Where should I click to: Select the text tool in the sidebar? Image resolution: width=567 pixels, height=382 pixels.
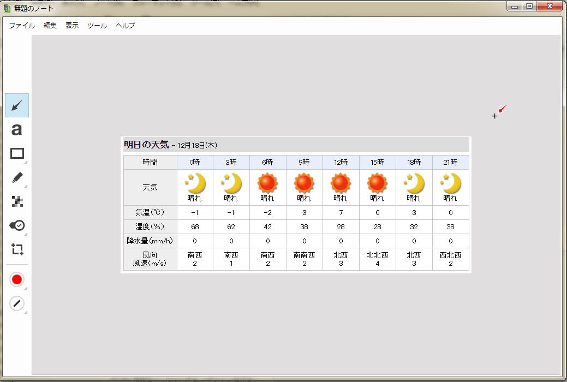pos(16,129)
